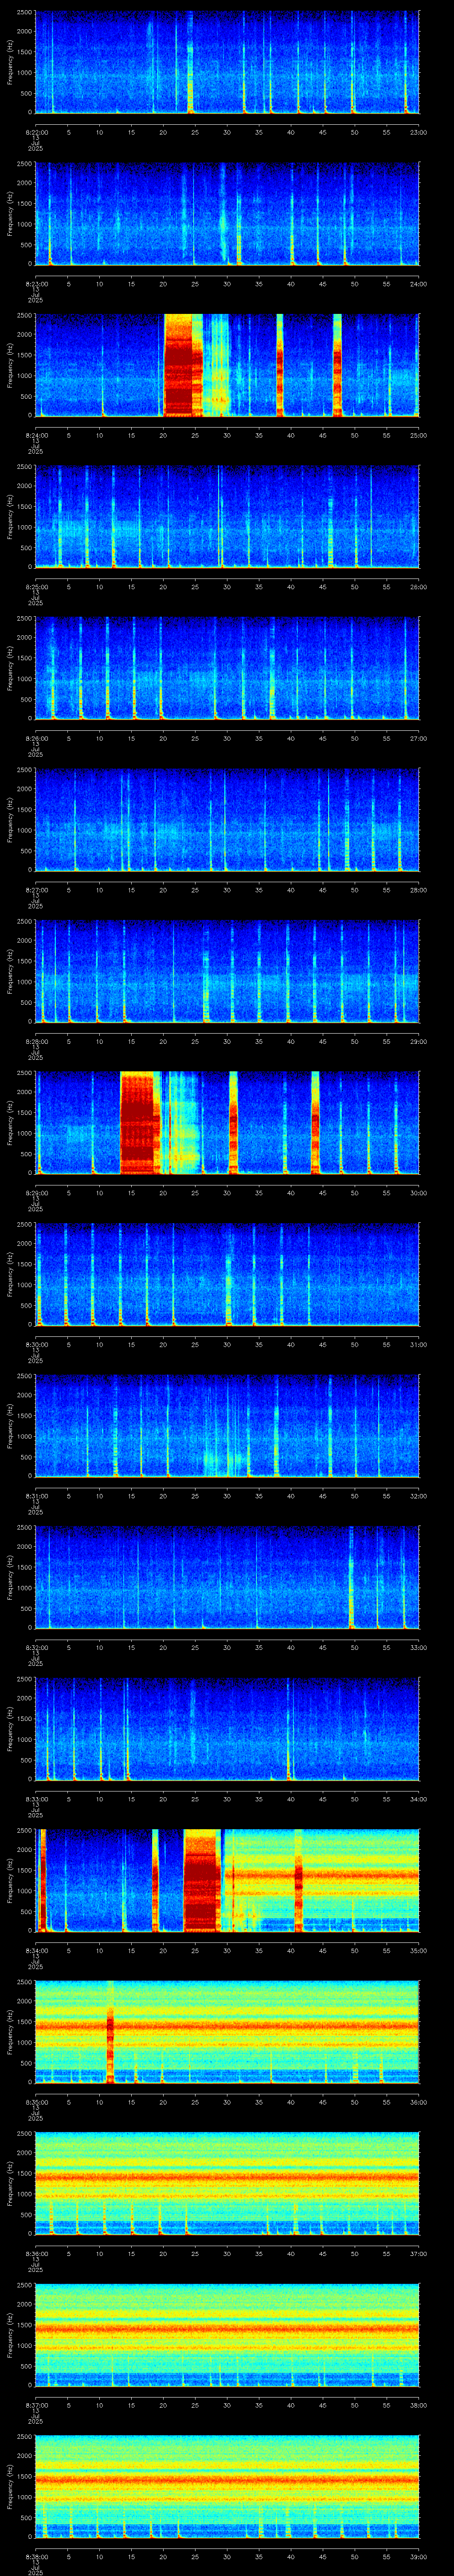Click the 25:00 end time label
The image size is (454, 2576).
click(418, 435)
